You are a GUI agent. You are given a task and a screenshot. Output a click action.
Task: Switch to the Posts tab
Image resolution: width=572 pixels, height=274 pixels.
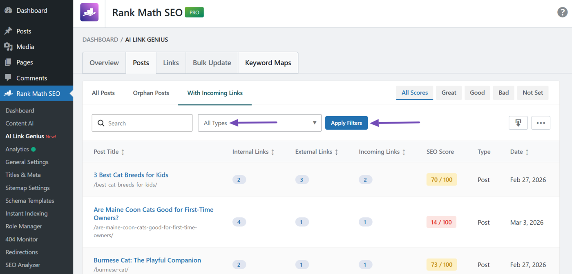(141, 63)
